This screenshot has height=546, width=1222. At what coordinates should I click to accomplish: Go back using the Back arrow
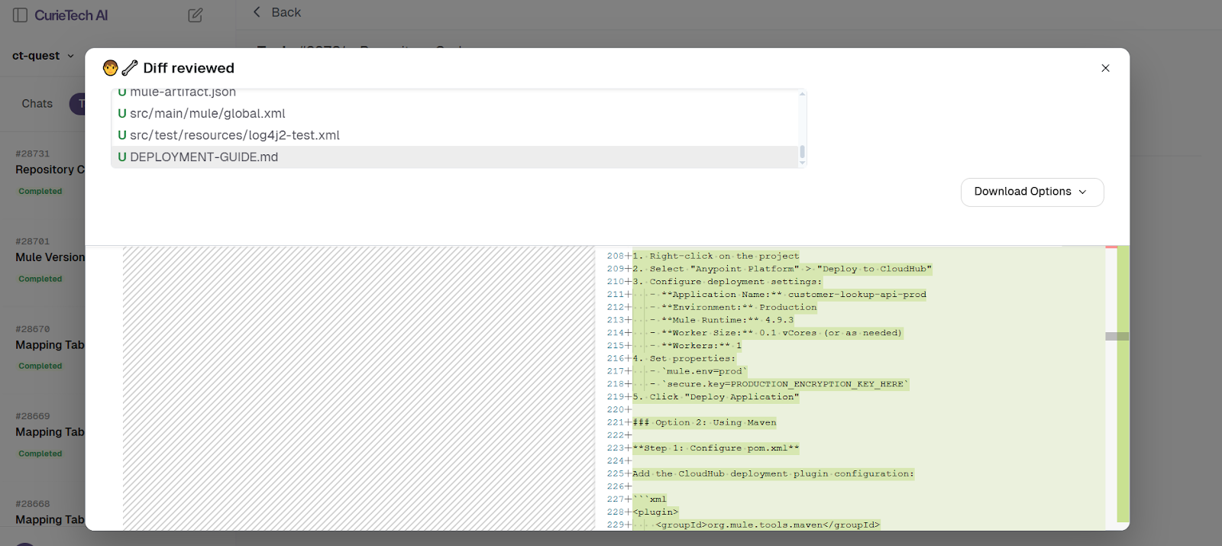(257, 12)
